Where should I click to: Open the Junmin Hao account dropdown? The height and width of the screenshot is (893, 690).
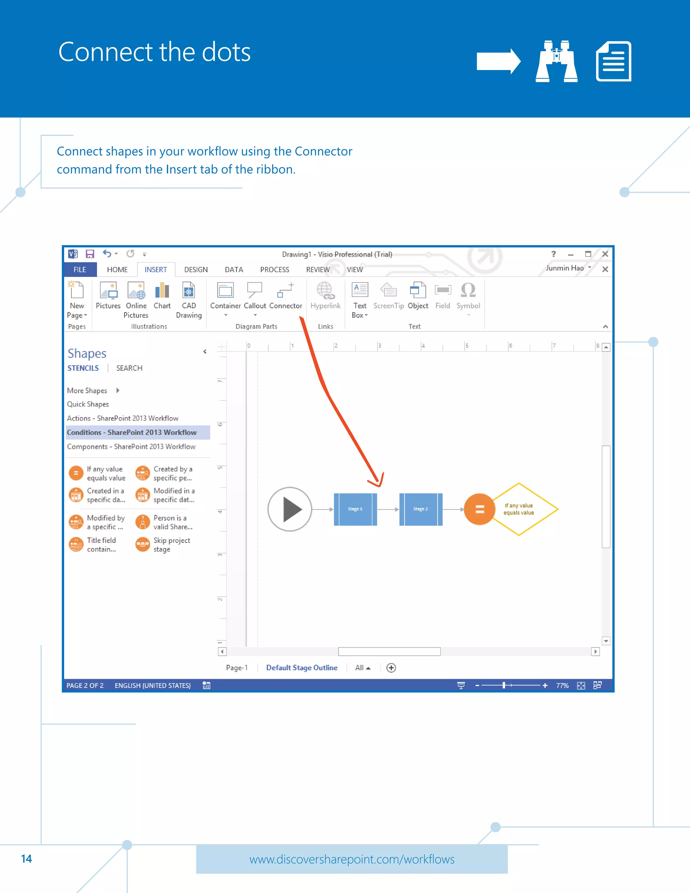pyautogui.click(x=590, y=268)
